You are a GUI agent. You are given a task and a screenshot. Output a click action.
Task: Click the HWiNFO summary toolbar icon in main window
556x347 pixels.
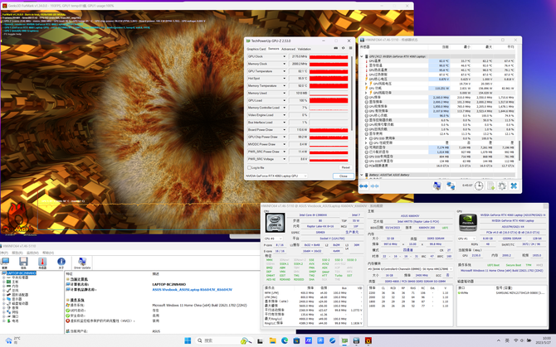pos(5,262)
